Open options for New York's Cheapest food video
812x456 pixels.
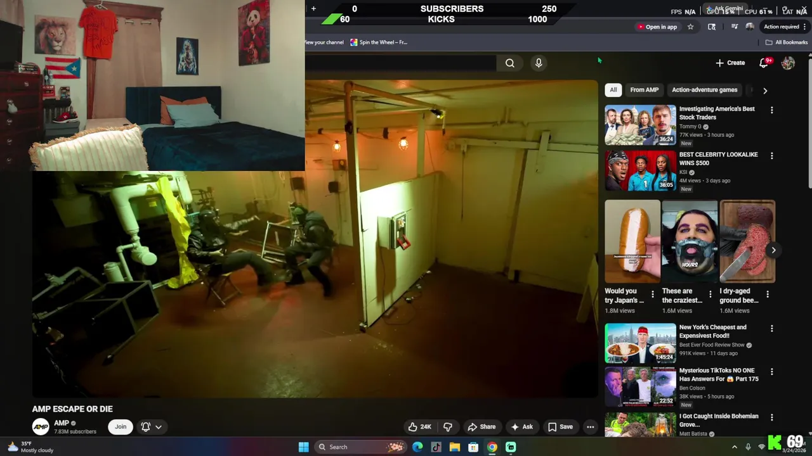771,329
